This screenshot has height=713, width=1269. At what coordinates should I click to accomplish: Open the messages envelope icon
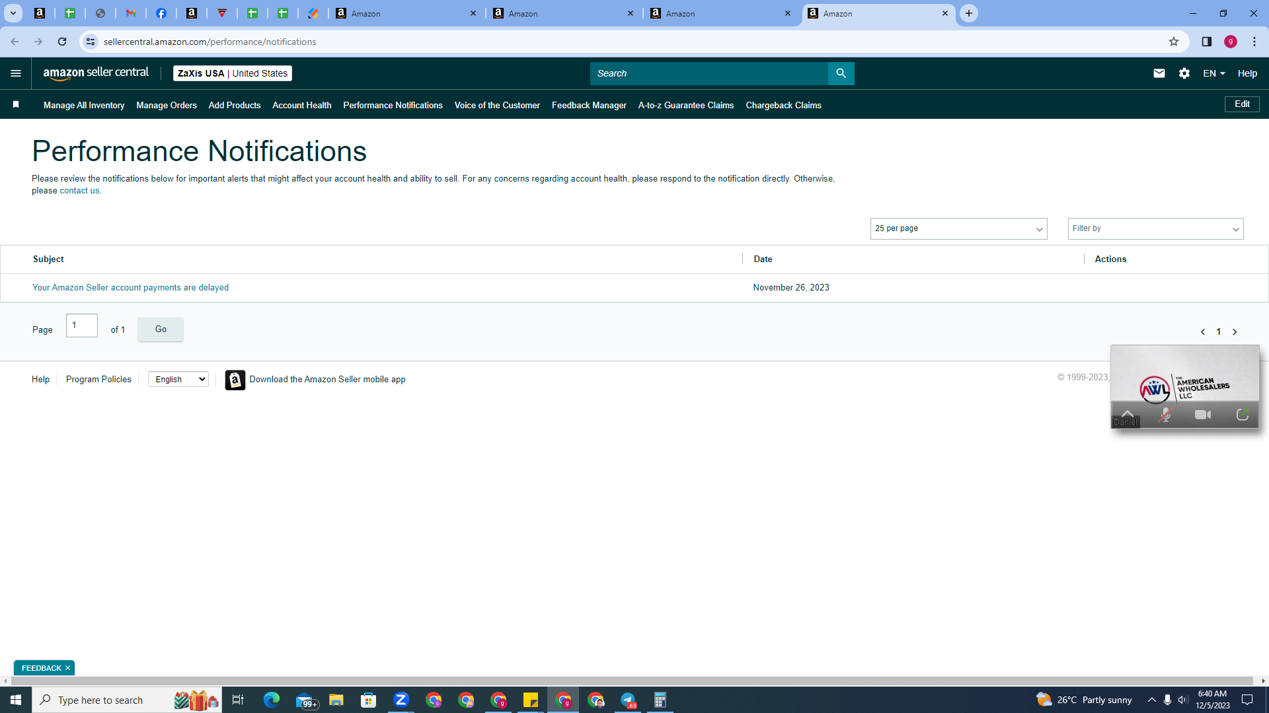tap(1159, 73)
